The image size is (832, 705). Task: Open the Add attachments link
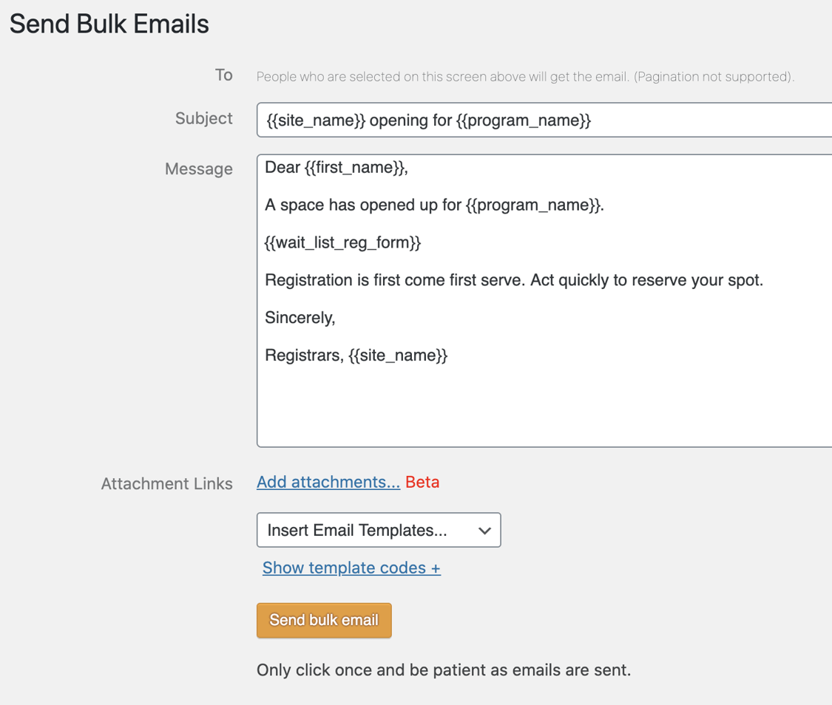(328, 481)
